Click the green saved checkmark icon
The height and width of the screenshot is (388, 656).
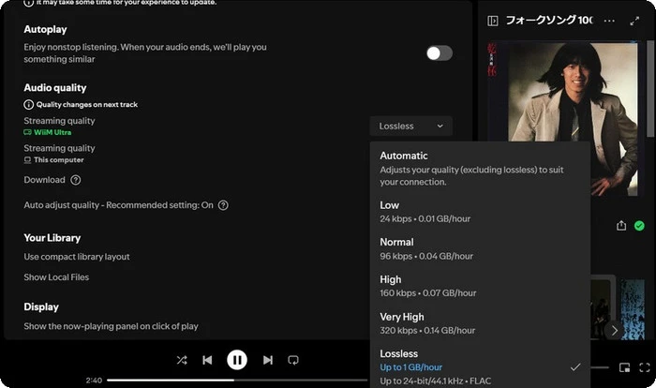pyautogui.click(x=639, y=226)
